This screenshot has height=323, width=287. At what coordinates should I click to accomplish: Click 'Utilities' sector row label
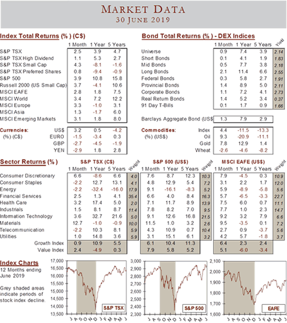(x=8, y=237)
